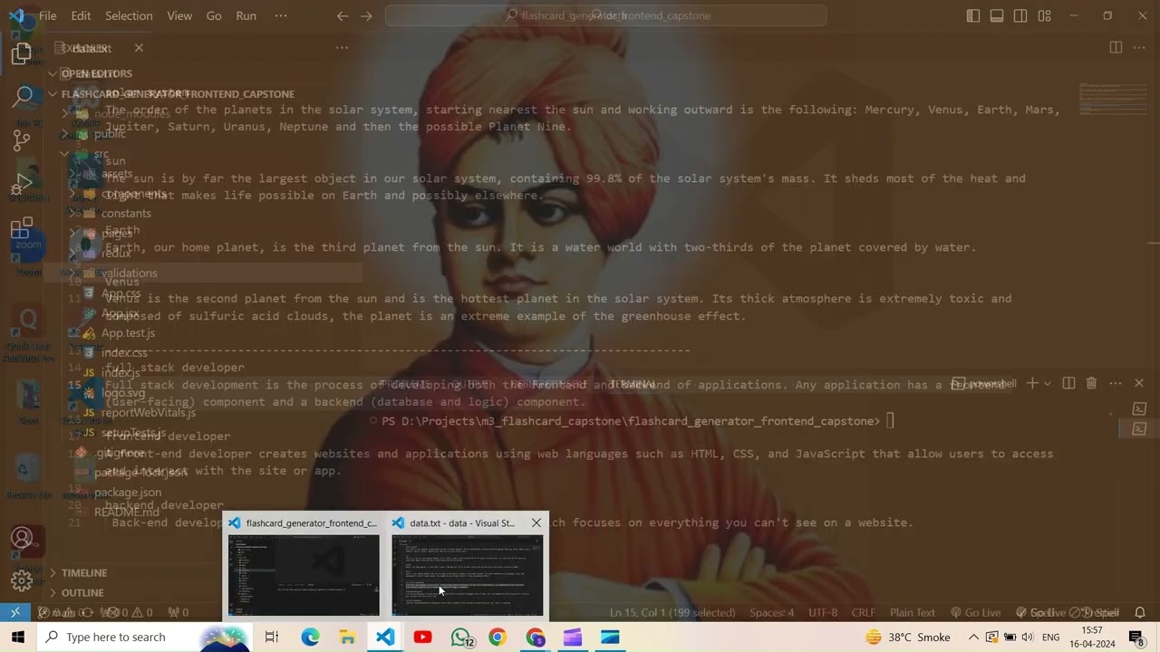Screen dimensions: 1160x652
Task: Open Explorer views and more actions ellipsis
Action: [342, 47]
